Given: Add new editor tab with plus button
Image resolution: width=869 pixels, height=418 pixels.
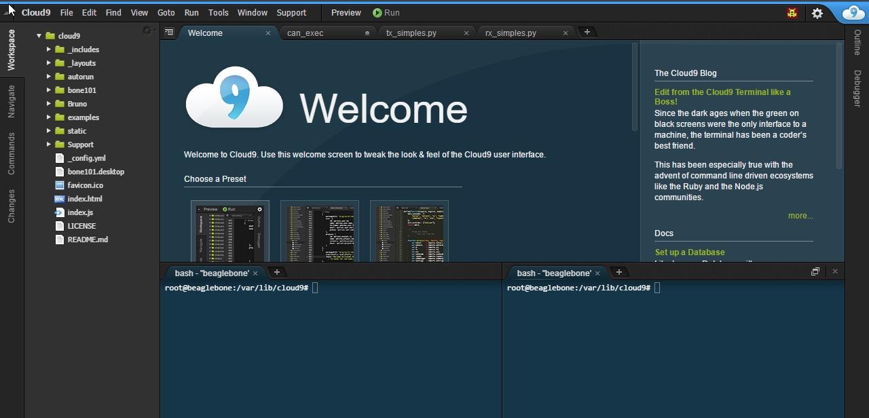Looking at the screenshot, I should coord(587,32).
